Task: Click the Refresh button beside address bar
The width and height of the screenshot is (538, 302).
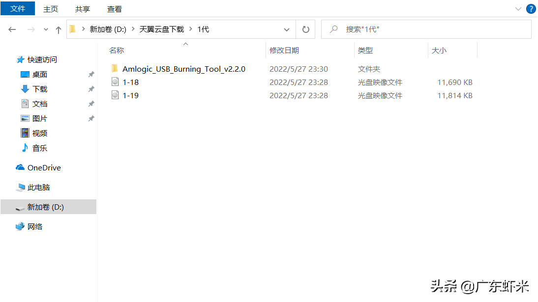Action: (305, 29)
